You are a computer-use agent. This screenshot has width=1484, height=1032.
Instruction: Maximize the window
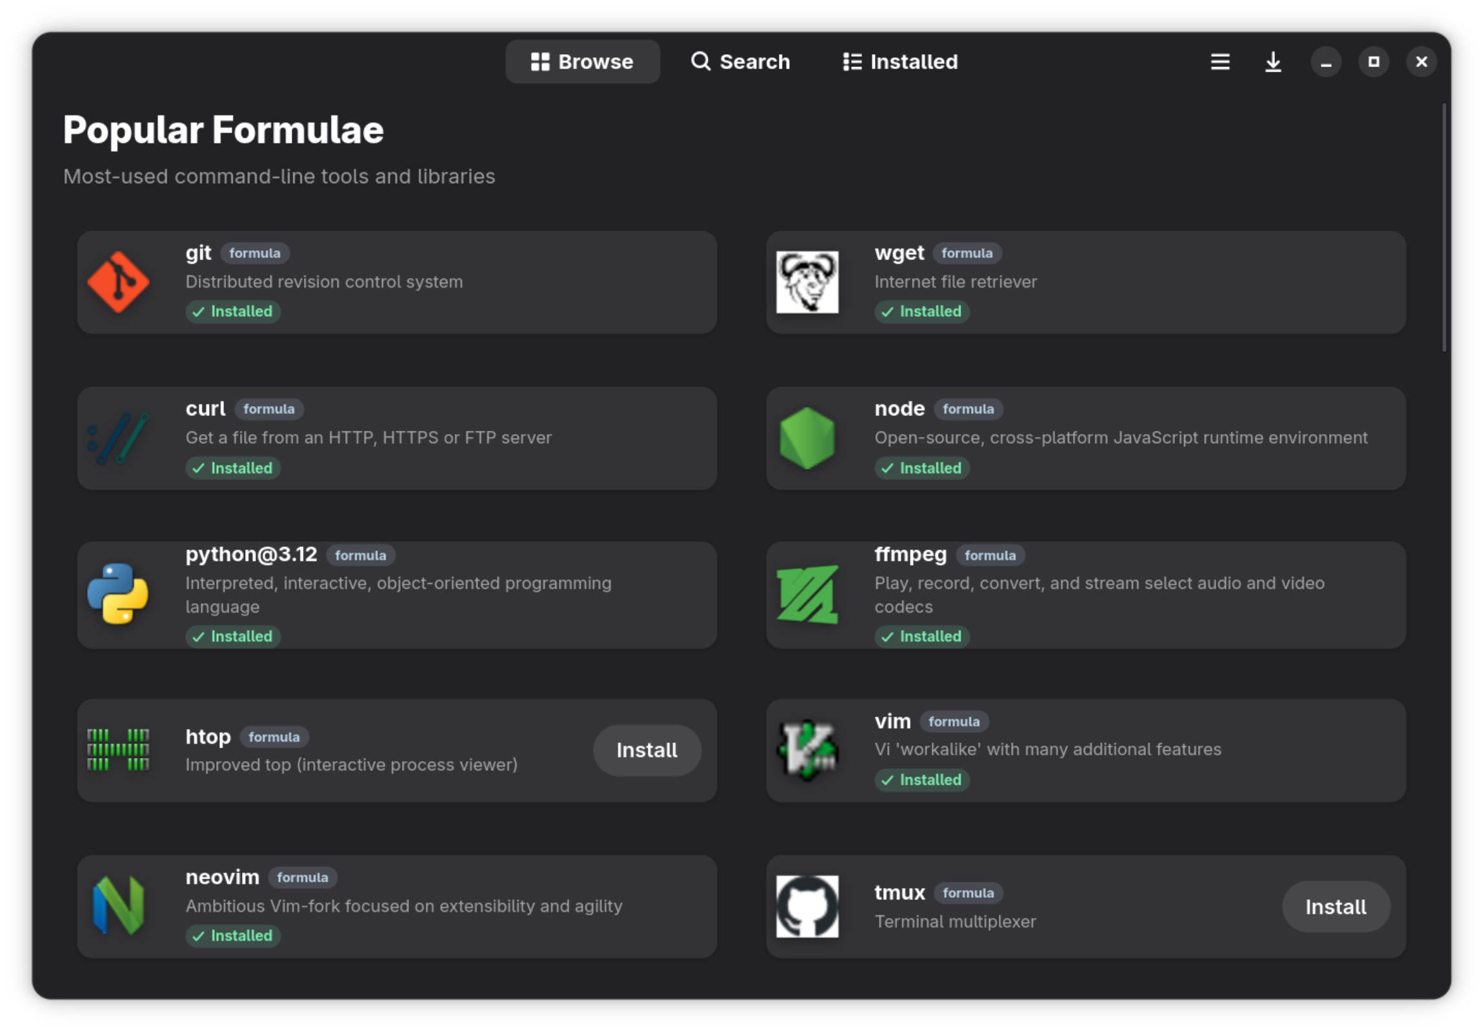point(1374,62)
